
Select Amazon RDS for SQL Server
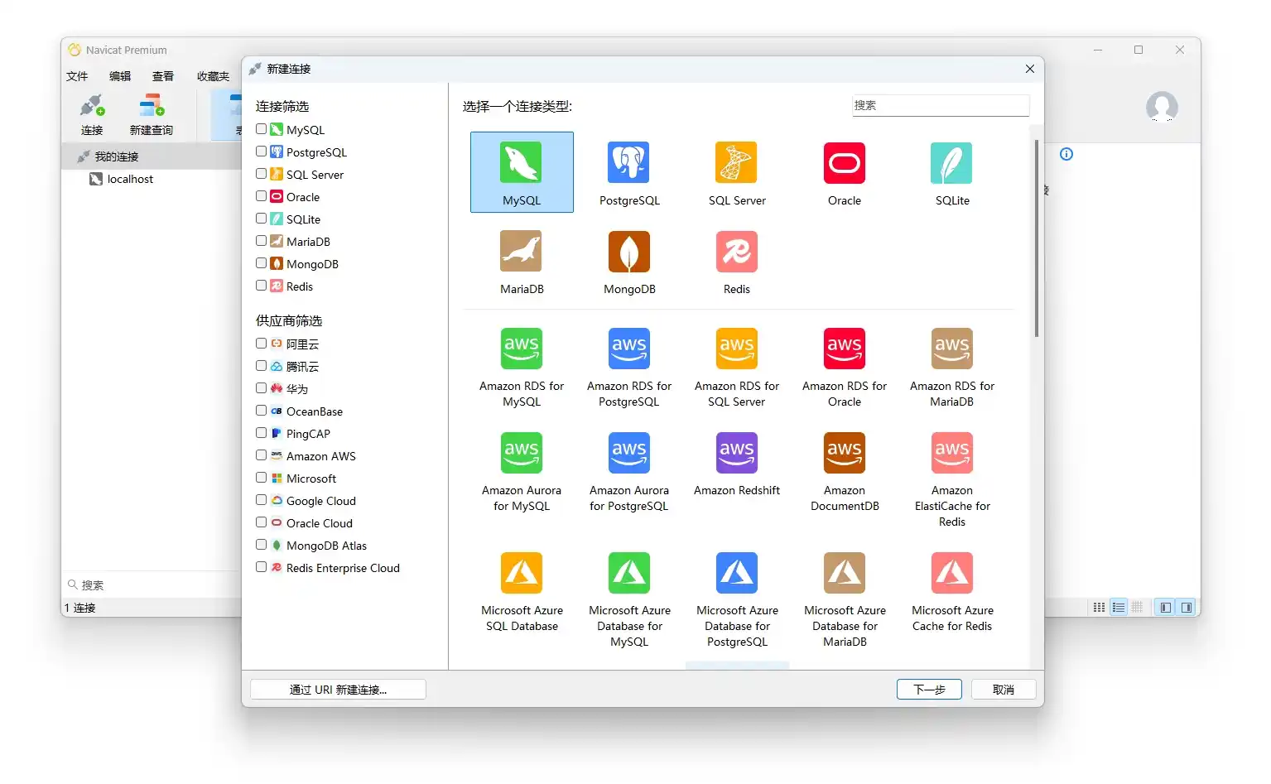[737, 368]
